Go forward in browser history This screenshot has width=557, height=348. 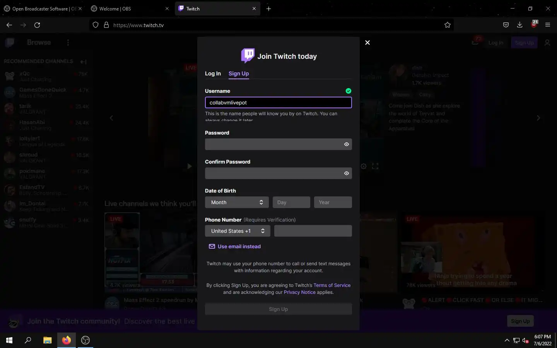23,25
